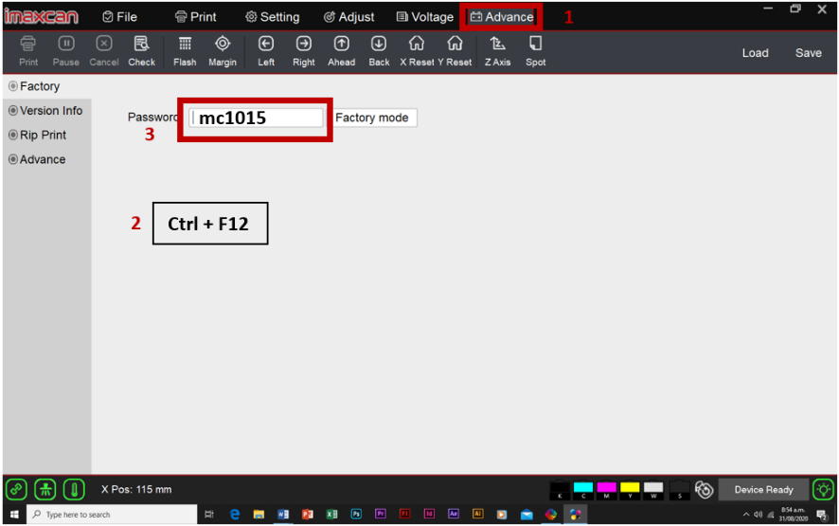Screen dimensions: 839x526
Task: Click the green link connection status icon
Action: pyautogui.click(x=17, y=489)
